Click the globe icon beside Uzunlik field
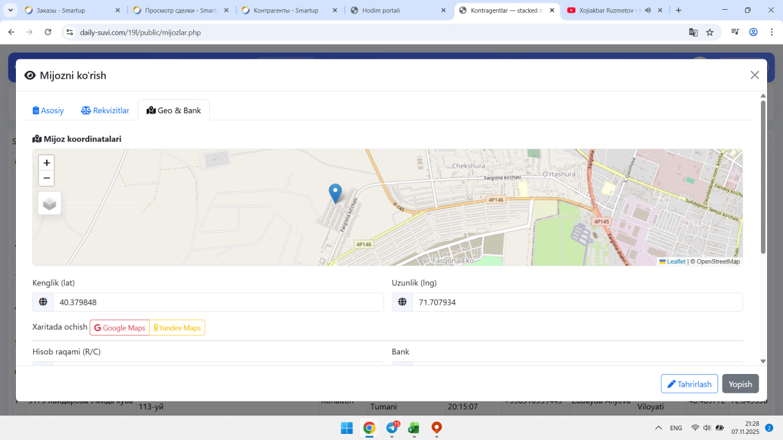This screenshot has height=440, width=783. [x=403, y=302]
